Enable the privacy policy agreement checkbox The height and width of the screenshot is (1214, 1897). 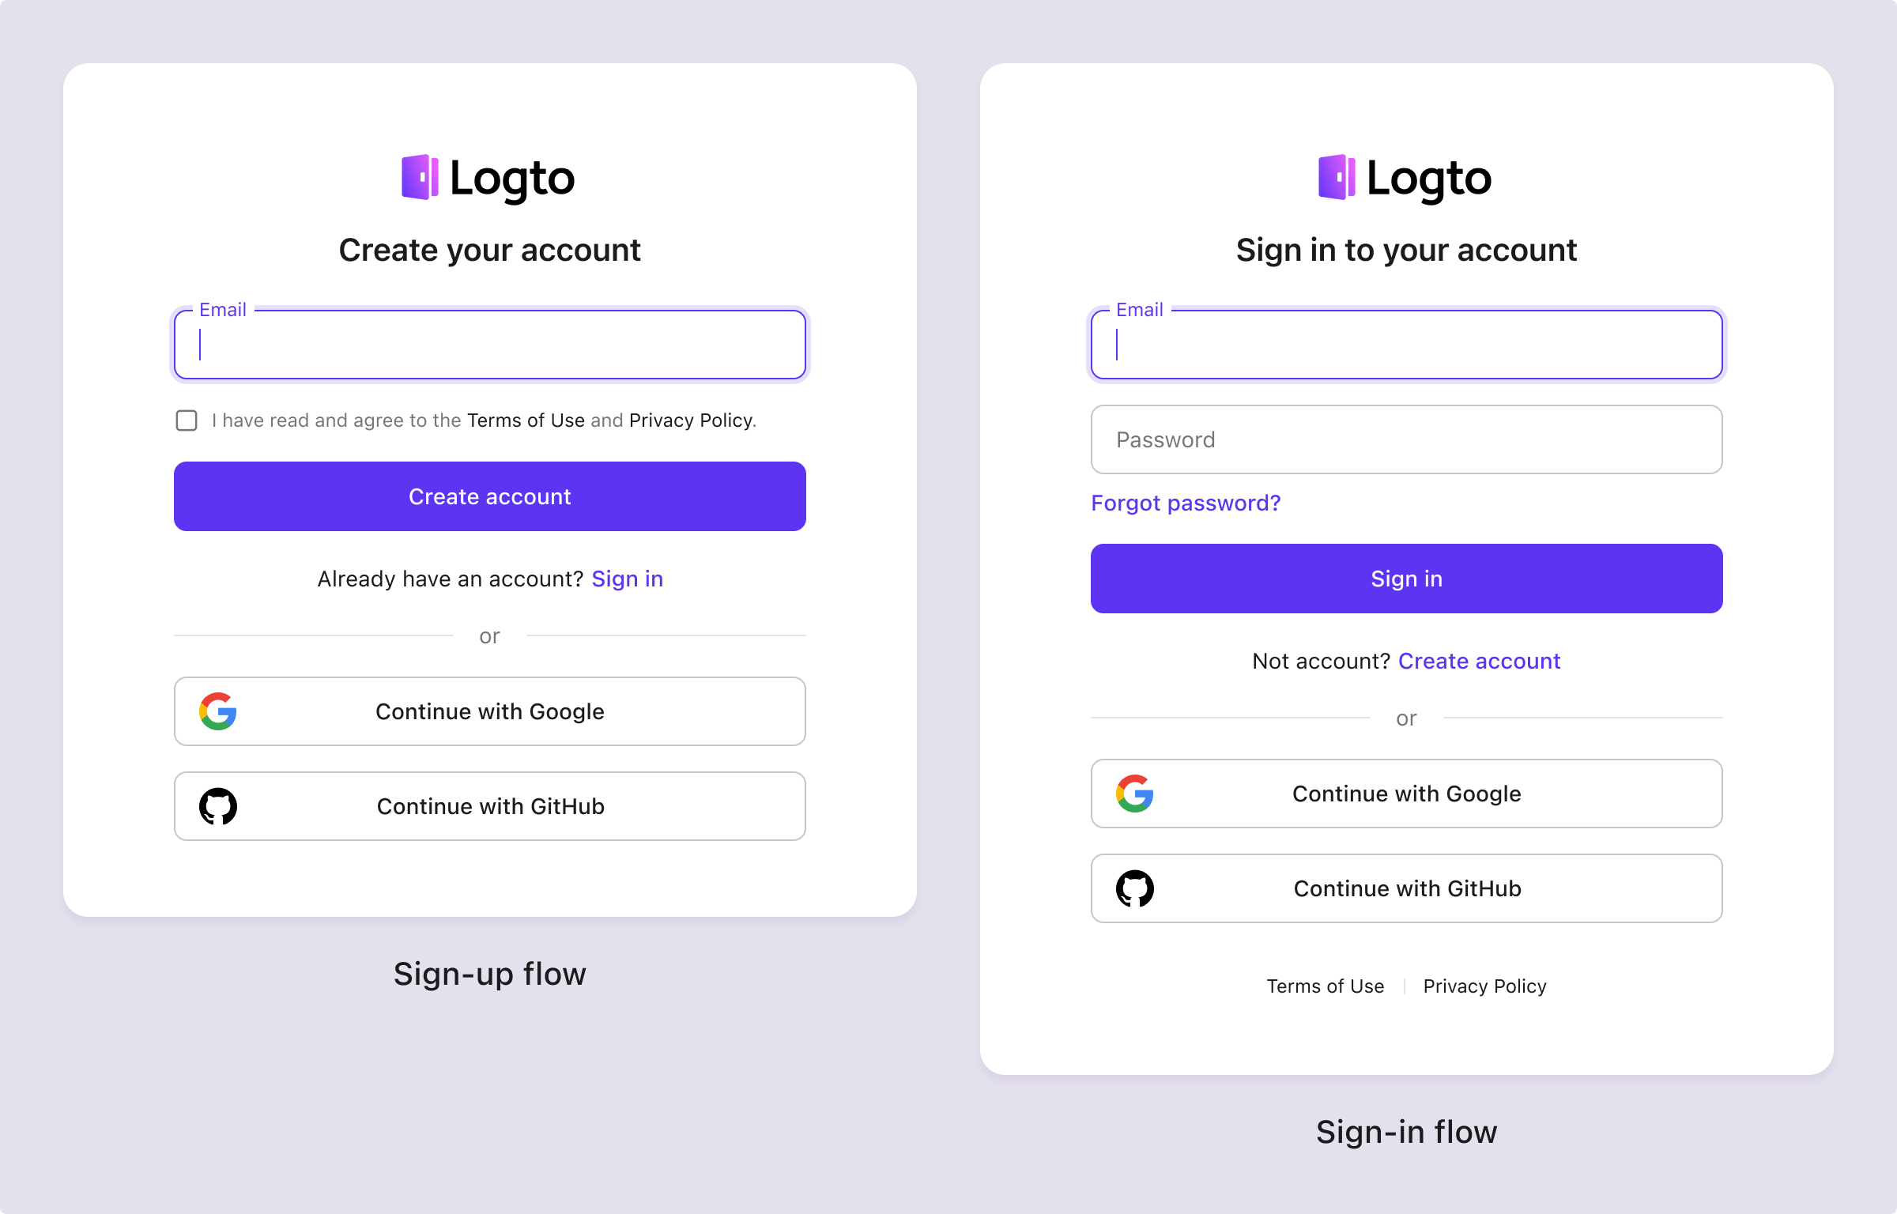point(185,420)
